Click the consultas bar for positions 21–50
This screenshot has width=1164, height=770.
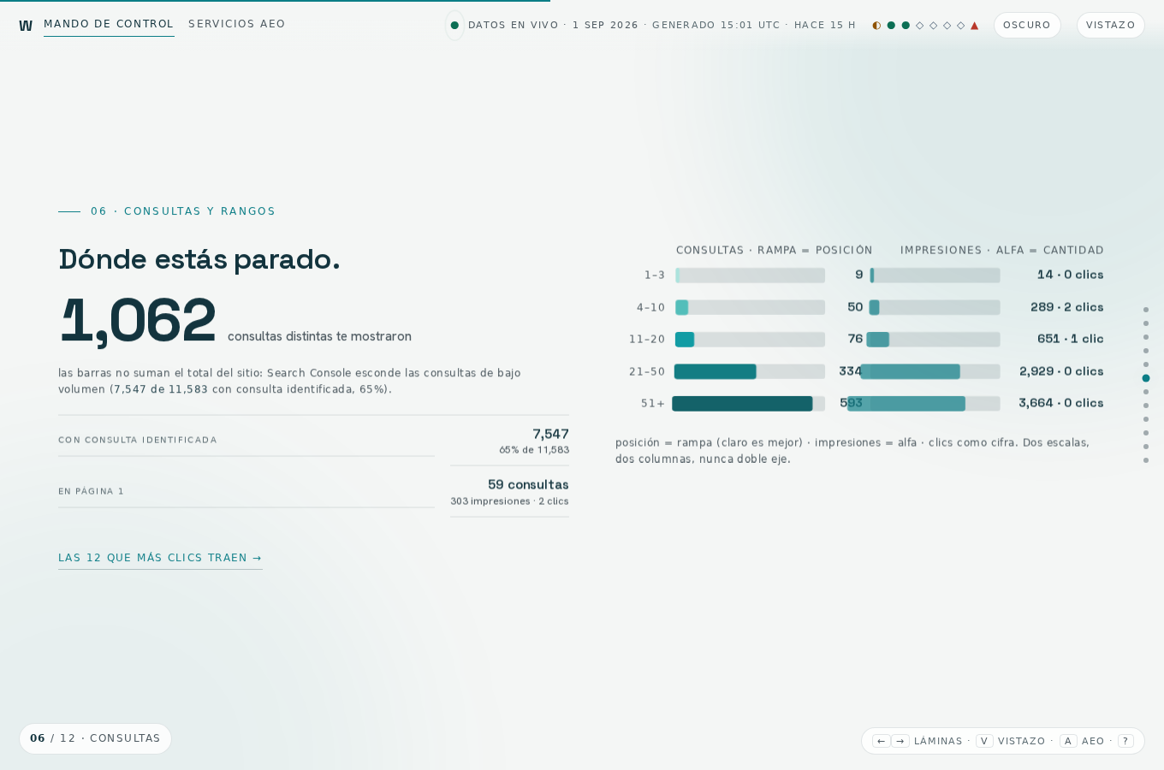tap(716, 371)
